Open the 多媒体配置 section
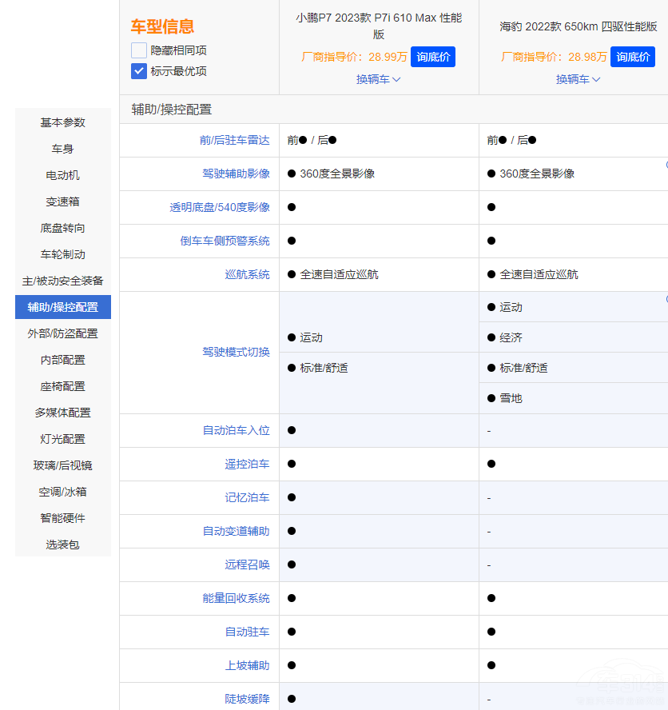 [62, 412]
